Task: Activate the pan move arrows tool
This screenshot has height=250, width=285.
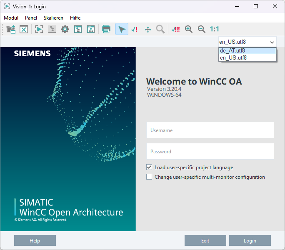Action: pyautogui.click(x=147, y=29)
